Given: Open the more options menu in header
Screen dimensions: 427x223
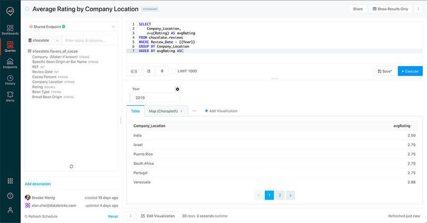Looking at the screenshot, I should point(418,9).
